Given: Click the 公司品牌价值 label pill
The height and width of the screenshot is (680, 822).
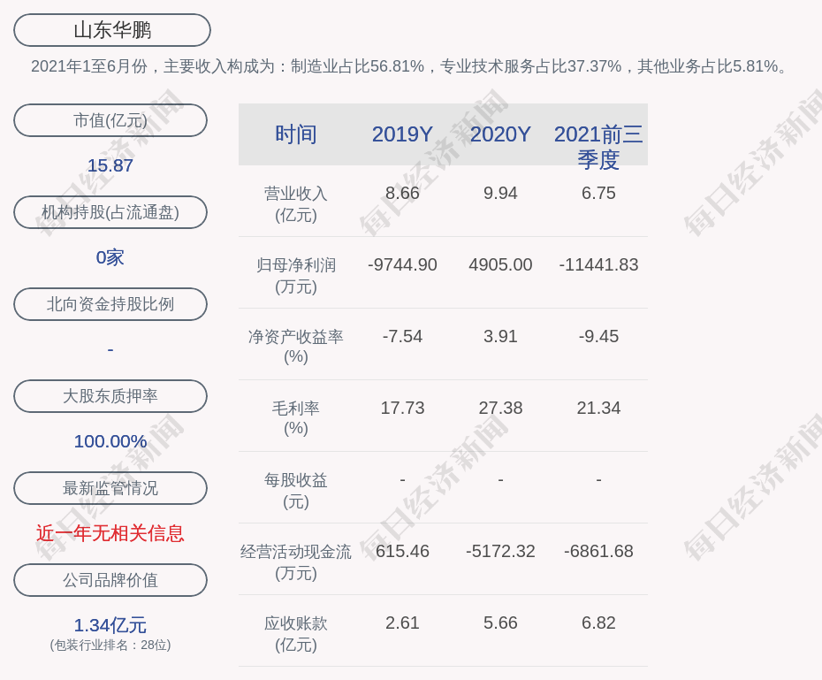Looking at the screenshot, I should click(110, 580).
